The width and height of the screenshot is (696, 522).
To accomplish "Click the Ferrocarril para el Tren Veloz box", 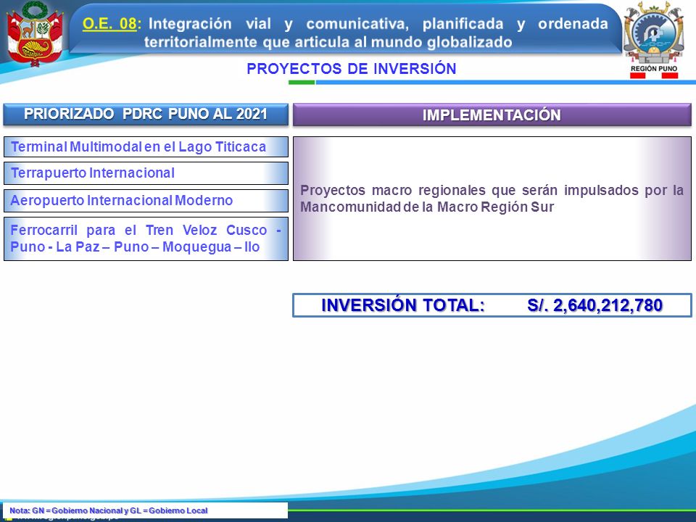I will [146, 239].
